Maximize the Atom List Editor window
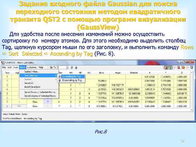This screenshot has width=196, height=147. coord(184,62)
